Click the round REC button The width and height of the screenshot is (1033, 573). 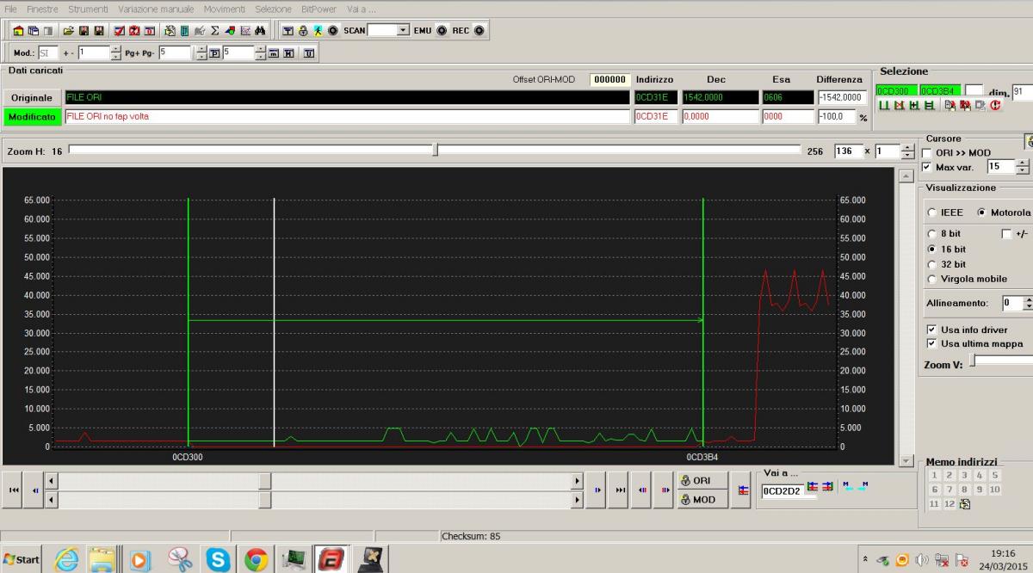479,30
